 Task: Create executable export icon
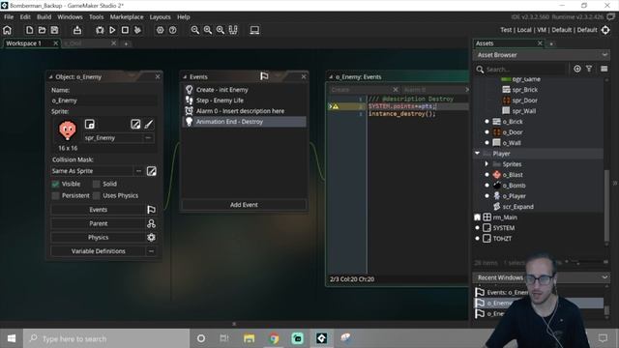point(77,30)
